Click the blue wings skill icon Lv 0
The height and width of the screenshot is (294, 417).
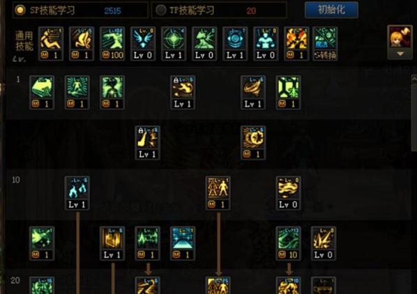coord(143,44)
